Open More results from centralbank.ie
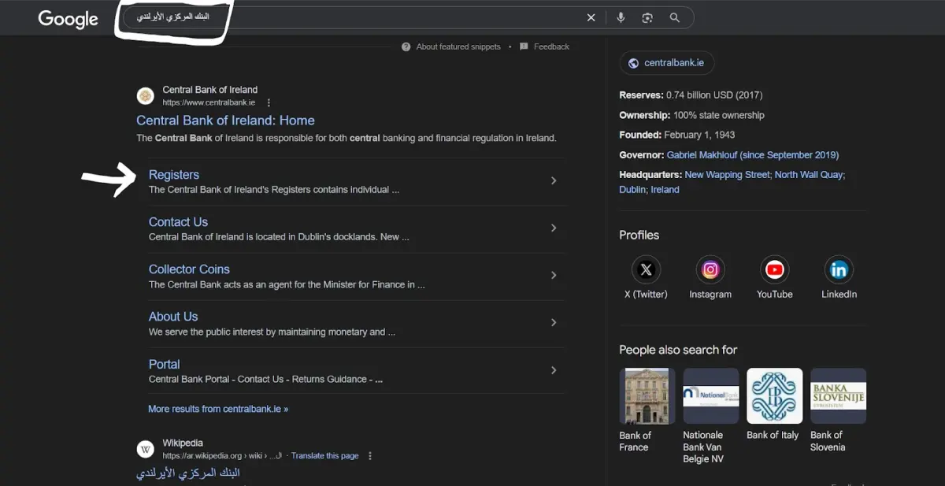This screenshot has height=486, width=945. pos(218,409)
